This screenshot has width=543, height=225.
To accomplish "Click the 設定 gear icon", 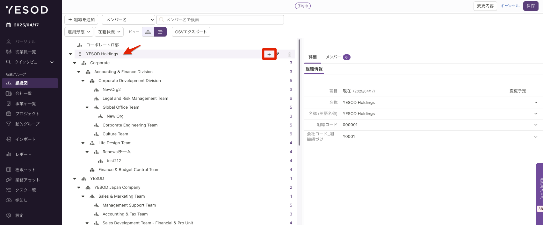I will coord(9,215).
